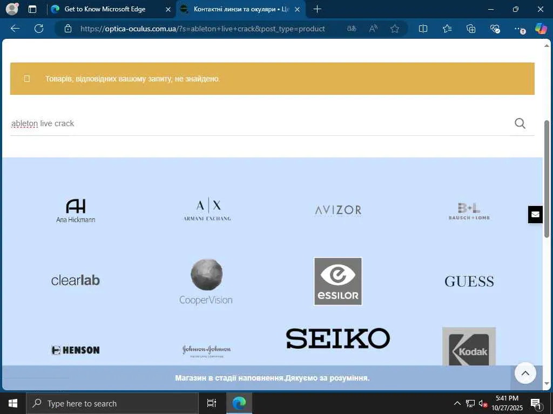Click the muted volume tray icon
553x414 pixels.
click(x=483, y=403)
